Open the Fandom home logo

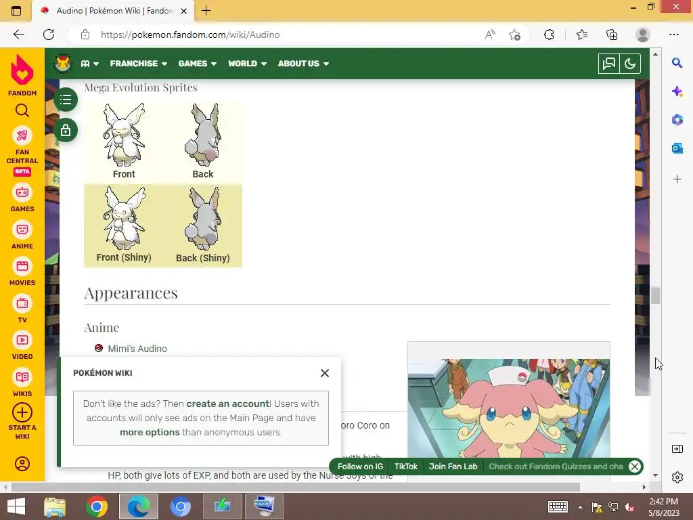click(x=22, y=75)
